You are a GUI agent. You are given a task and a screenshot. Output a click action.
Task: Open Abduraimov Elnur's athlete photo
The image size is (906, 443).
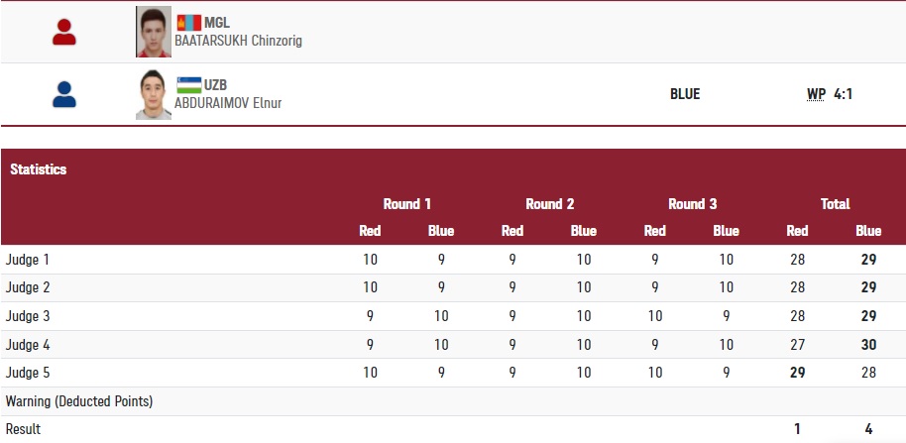[x=154, y=94]
